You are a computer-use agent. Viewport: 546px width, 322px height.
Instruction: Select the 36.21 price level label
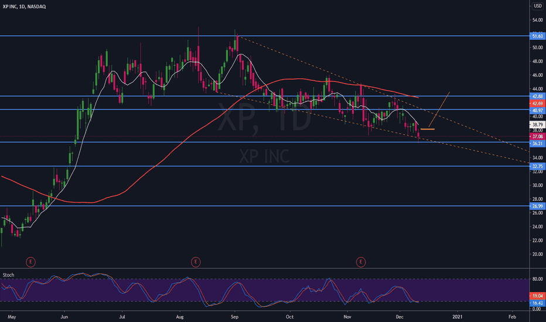tap(537, 143)
